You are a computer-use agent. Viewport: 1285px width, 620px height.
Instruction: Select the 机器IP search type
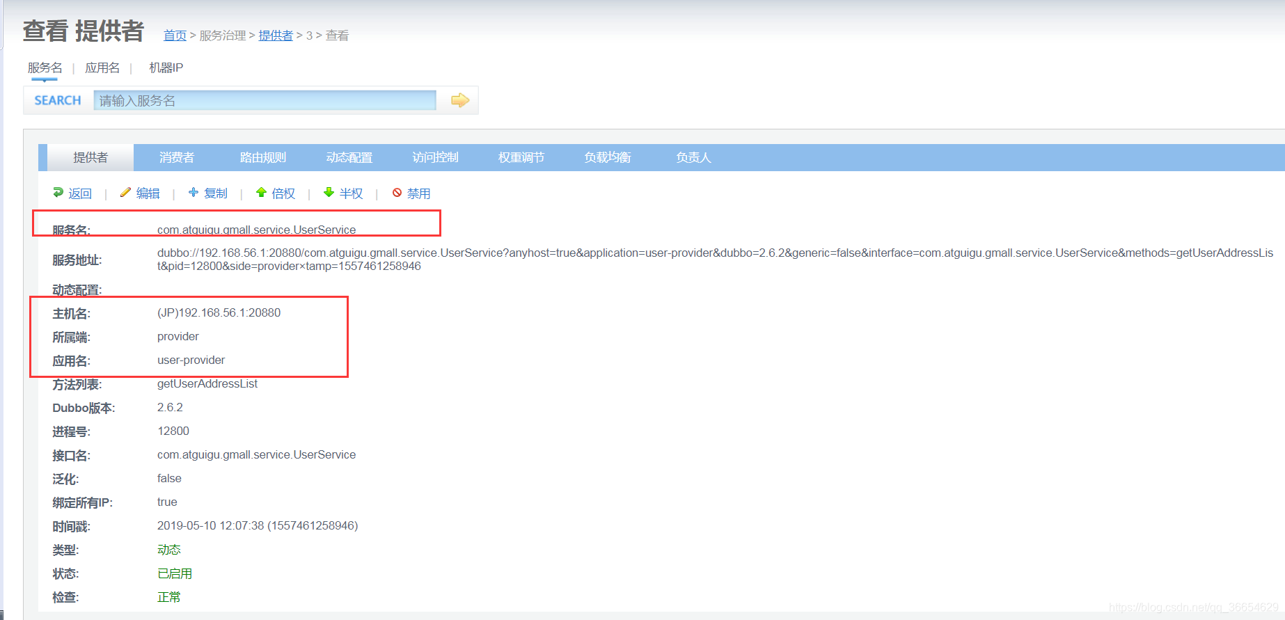(166, 67)
